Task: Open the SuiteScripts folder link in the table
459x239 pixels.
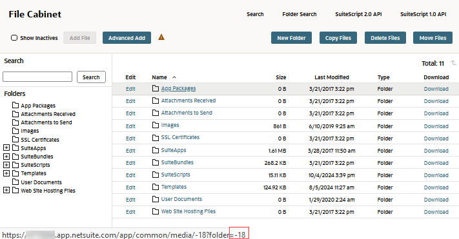Action: tap(176, 175)
